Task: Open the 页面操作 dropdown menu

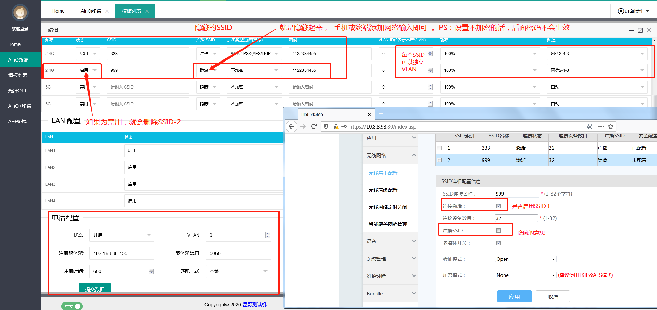Action: pos(634,11)
